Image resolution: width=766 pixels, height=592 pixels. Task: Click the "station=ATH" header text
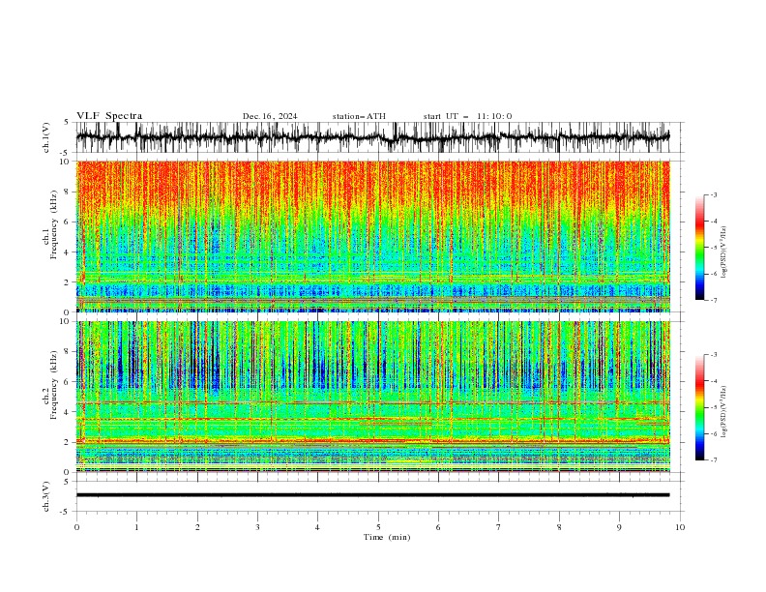tap(359, 116)
